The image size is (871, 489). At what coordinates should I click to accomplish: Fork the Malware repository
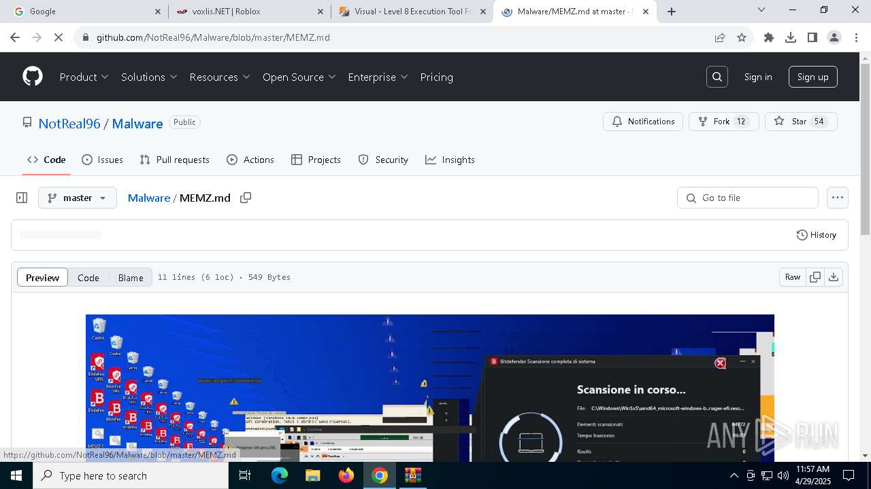(724, 122)
